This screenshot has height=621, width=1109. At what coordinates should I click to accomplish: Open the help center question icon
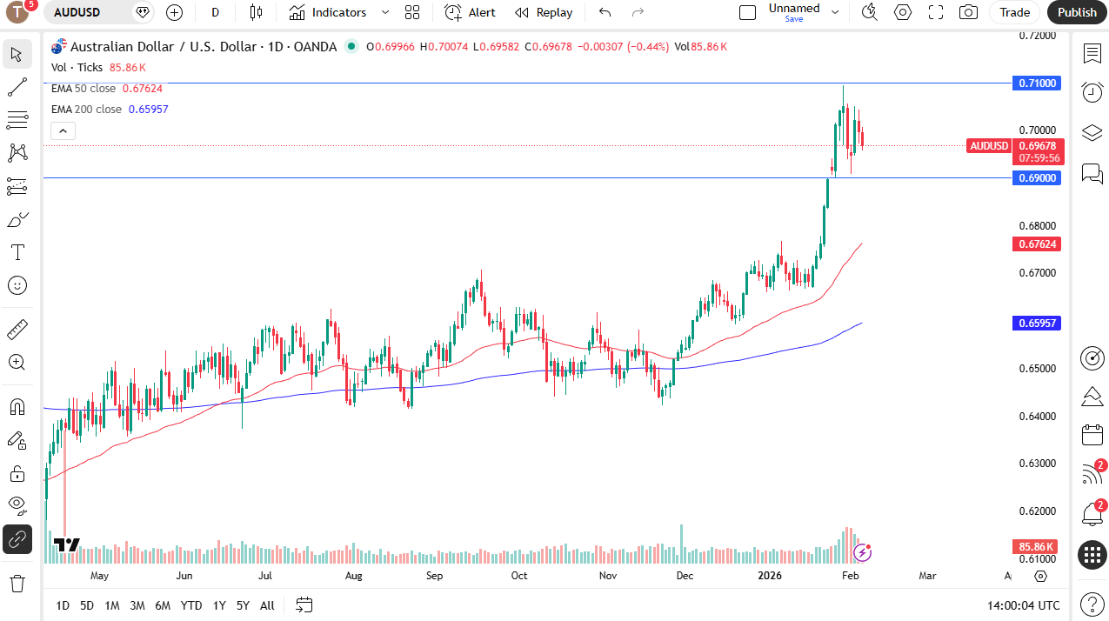click(x=1092, y=604)
